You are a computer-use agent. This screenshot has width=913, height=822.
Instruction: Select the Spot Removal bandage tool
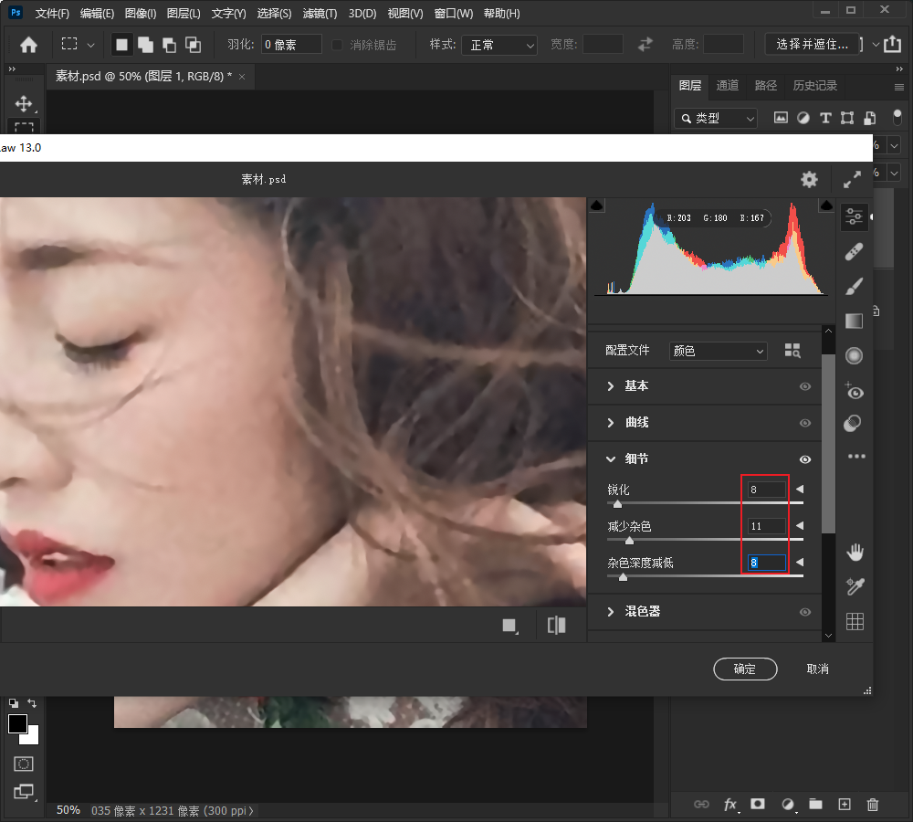coord(855,252)
